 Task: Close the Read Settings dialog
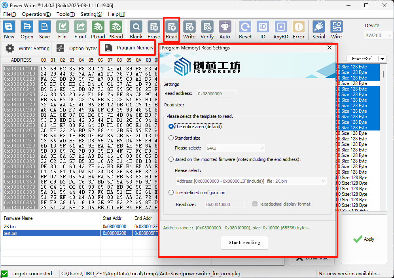330,48
